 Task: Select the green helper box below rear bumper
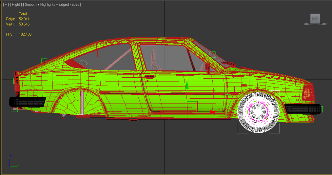[x=14, y=109]
